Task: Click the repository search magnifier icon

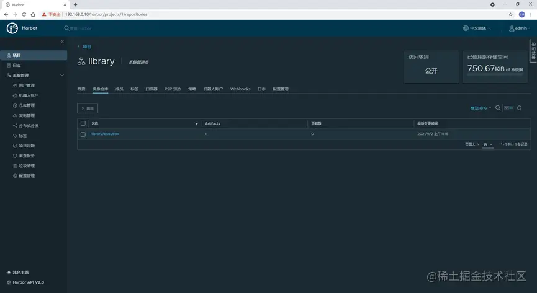Action: tap(498, 108)
